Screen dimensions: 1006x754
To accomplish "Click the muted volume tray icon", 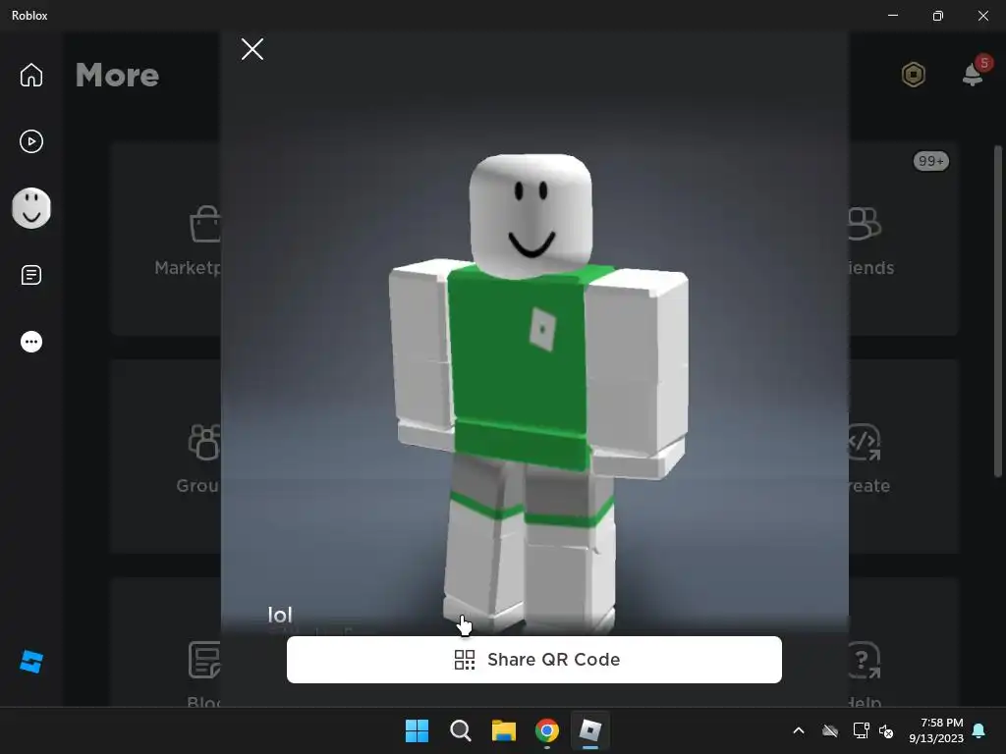I will click(x=886, y=730).
